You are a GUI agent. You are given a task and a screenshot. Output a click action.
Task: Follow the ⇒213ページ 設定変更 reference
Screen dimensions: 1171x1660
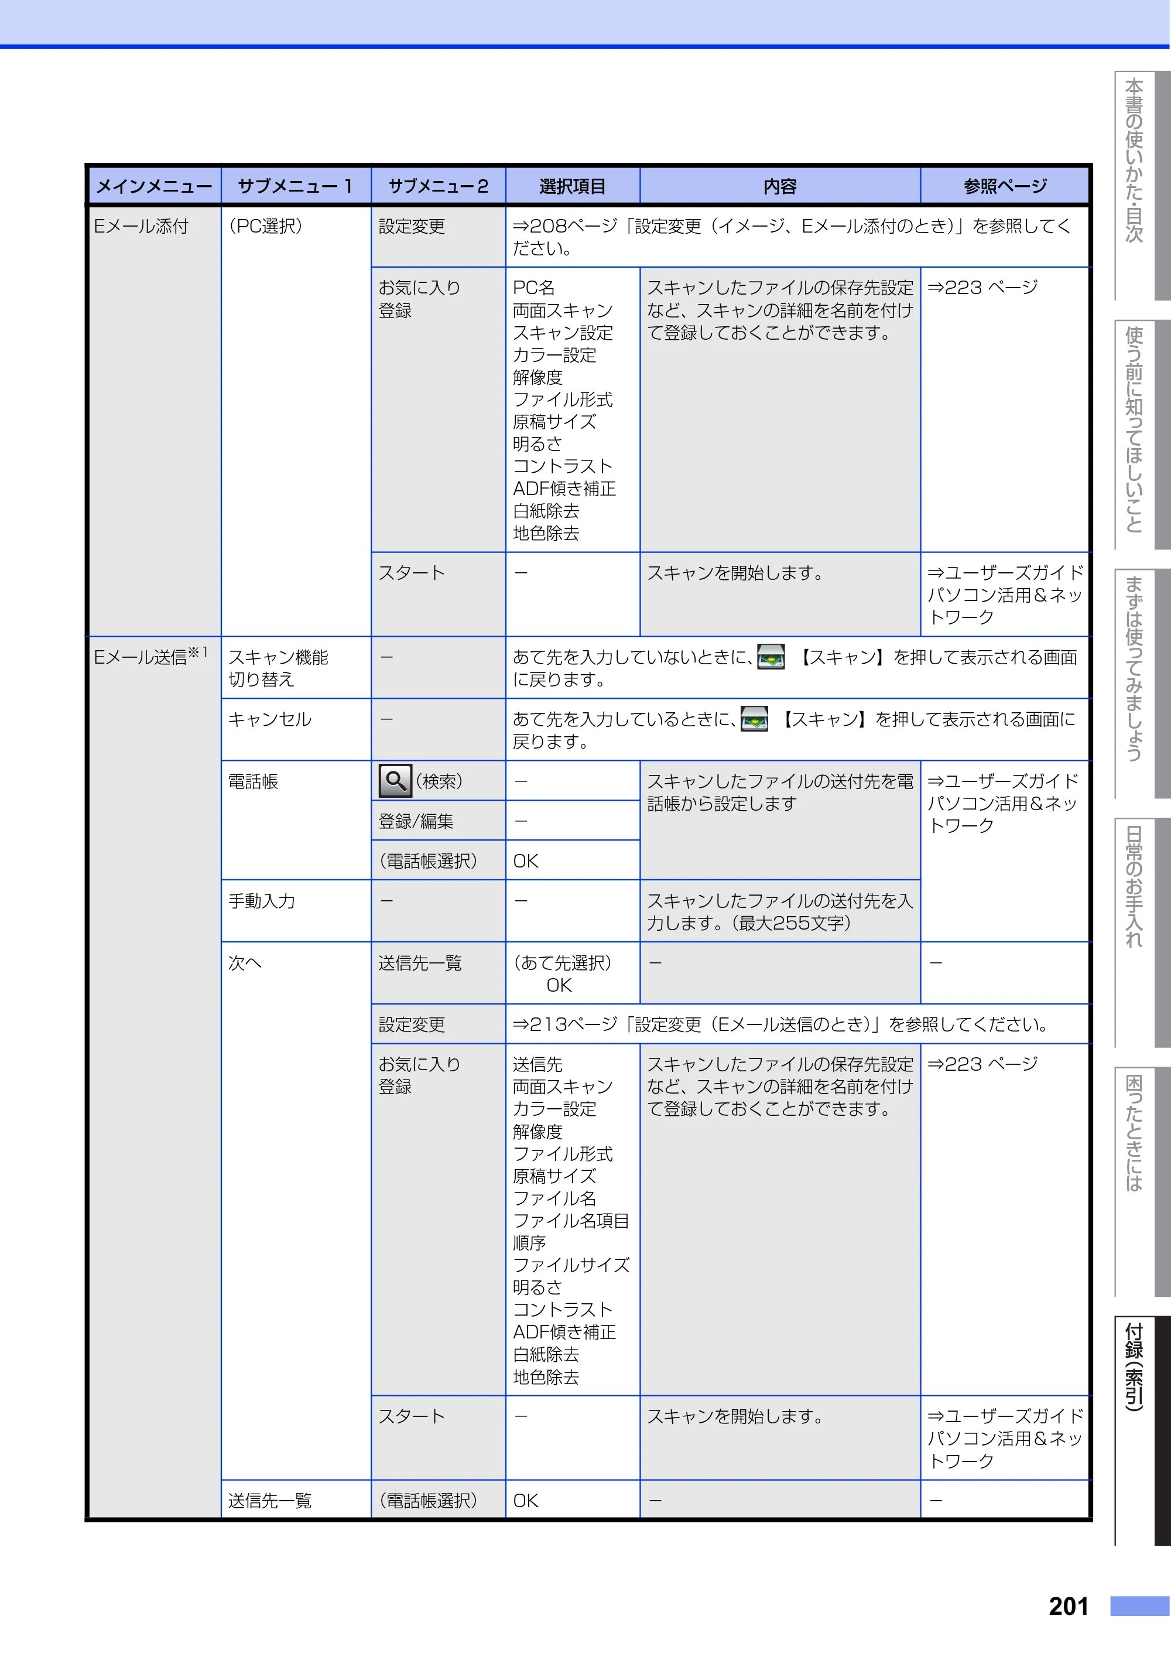(780, 1024)
